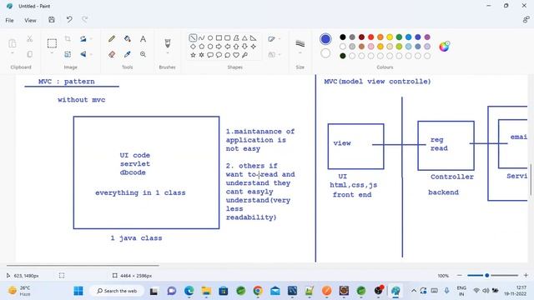
Task: Open the View menu
Action: pyautogui.click(x=30, y=20)
